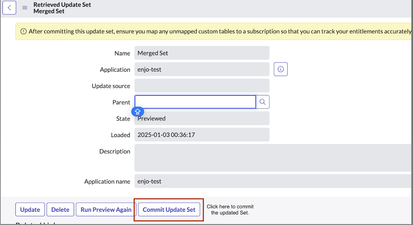Click the Retrieved Update Set header title

(x=62, y=5)
